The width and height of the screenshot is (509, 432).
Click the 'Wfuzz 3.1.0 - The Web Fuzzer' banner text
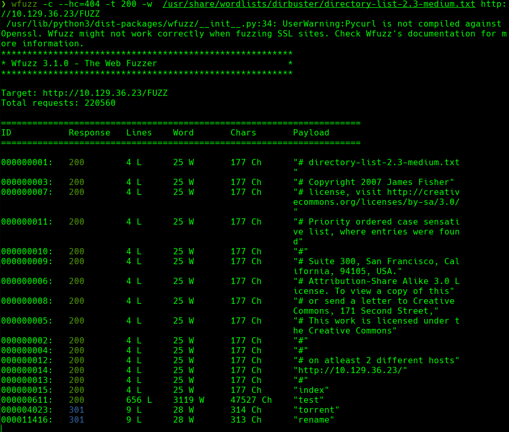(x=84, y=63)
